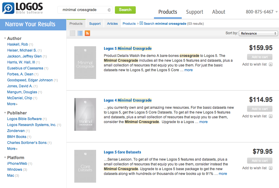The width and height of the screenshot is (279, 188).
Task: Select the Support results tab
Action: (95, 24)
